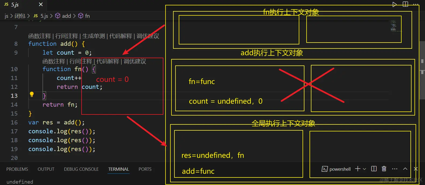
Task: Select the 5.js file tab
Action: point(23,5)
